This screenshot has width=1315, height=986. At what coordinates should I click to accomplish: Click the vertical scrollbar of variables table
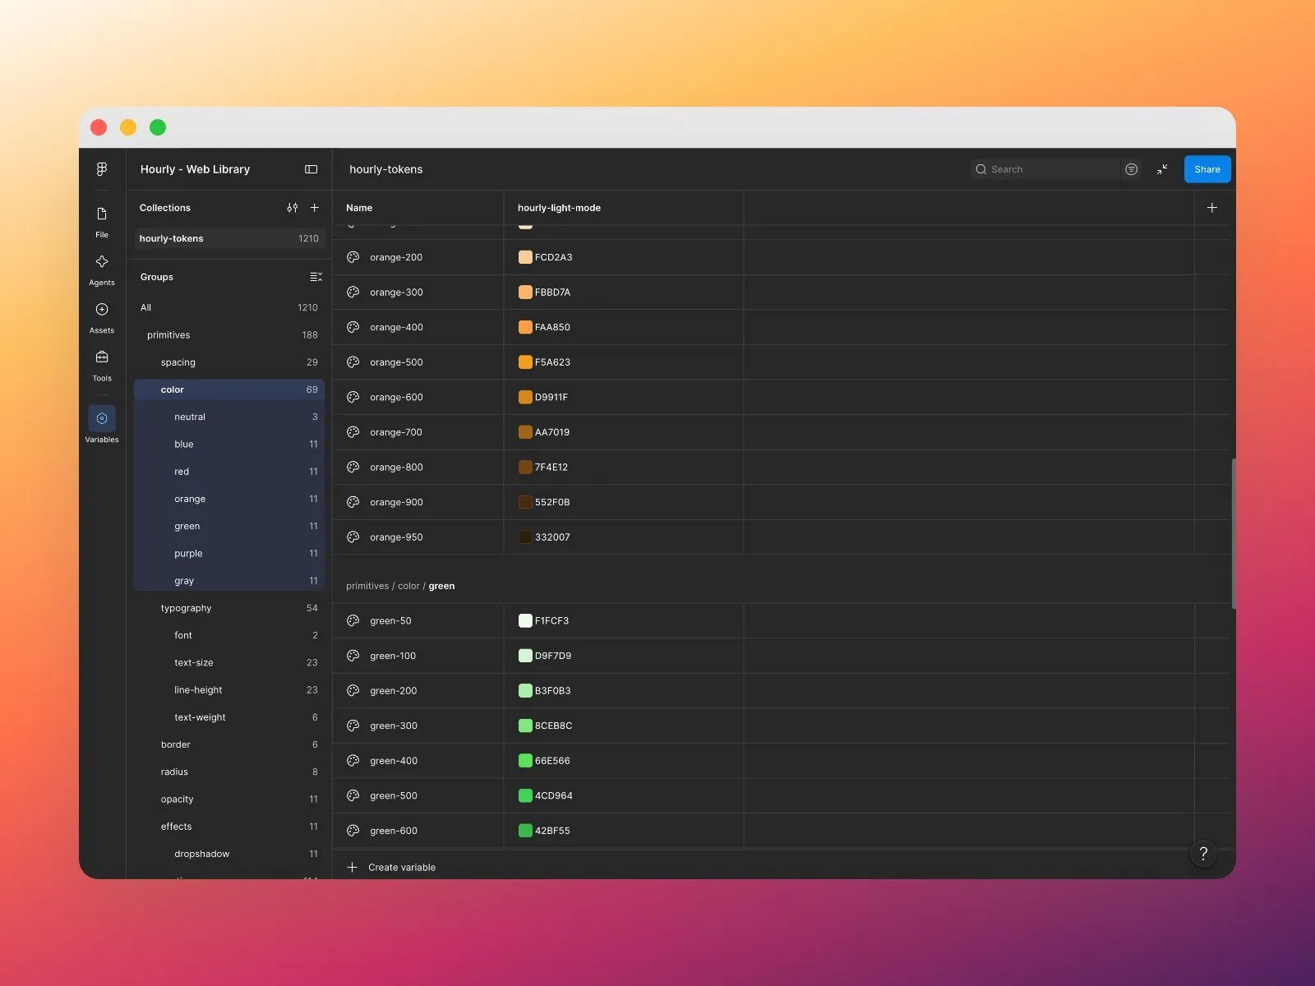point(1233,533)
